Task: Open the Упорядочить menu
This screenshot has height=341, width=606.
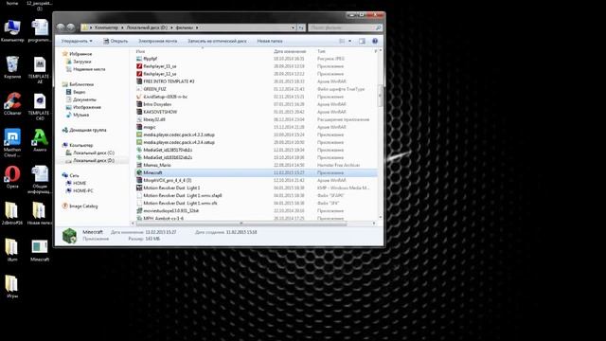Action: (x=77, y=41)
